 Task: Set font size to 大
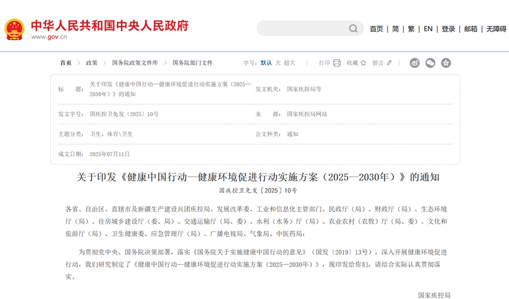pyautogui.click(x=278, y=63)
